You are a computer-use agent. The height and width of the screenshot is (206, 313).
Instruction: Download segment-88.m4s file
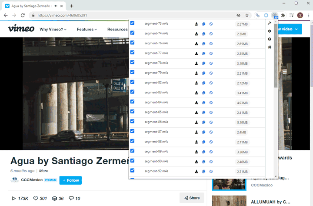click(196, 142)
